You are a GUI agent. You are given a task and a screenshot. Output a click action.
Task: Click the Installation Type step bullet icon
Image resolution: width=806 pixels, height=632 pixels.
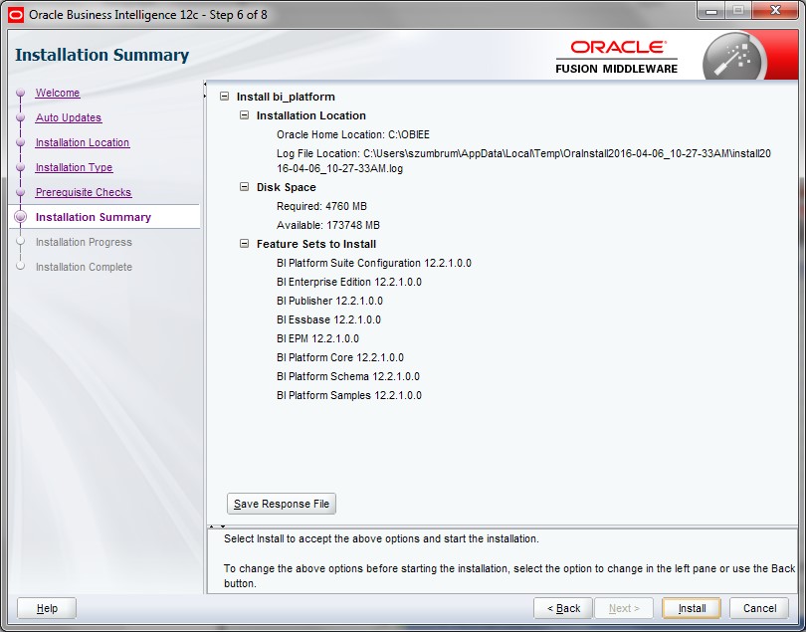20,168
